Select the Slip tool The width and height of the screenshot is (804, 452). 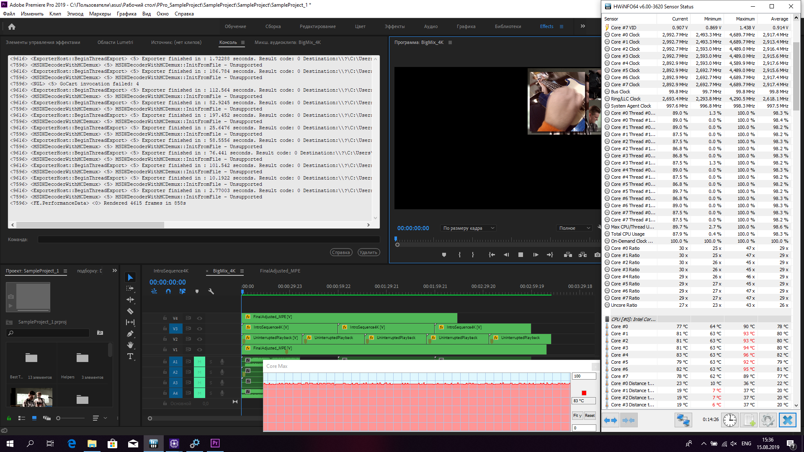click(x=130, y=322)
